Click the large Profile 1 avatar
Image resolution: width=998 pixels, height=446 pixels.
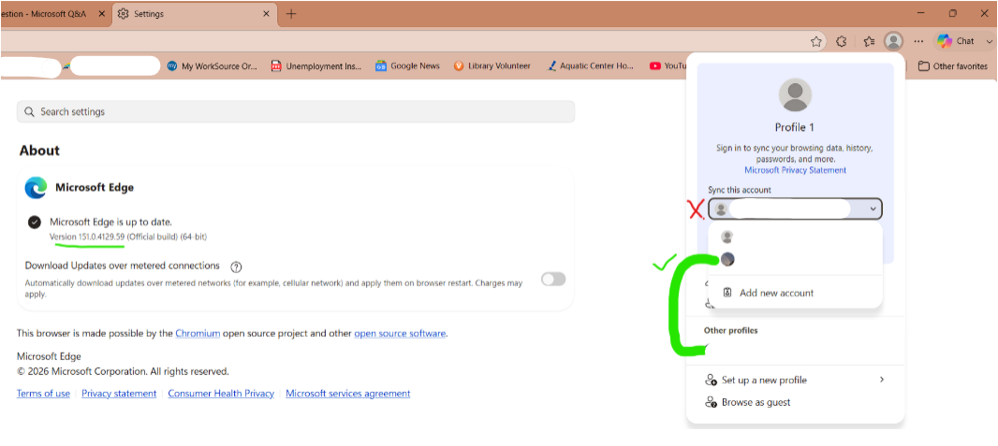795,94
